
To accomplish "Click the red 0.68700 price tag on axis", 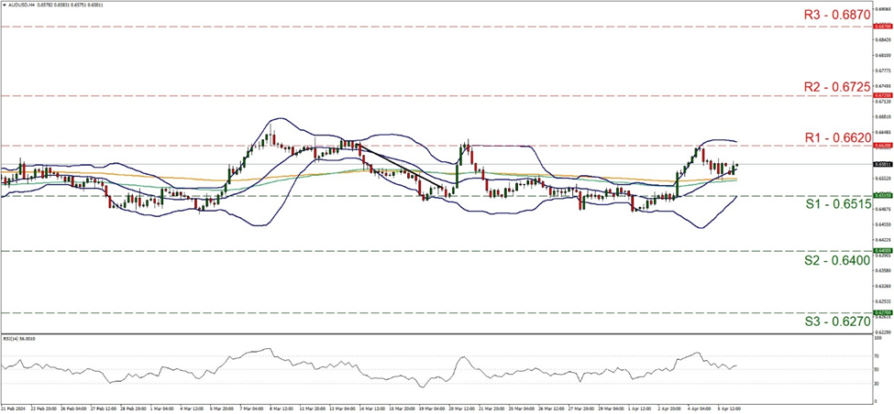I will pyautogui.click(x=884, y=27).
